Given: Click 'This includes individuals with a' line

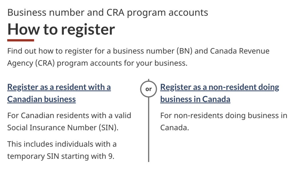Looking at the screenshot, I should click(62, 144).
